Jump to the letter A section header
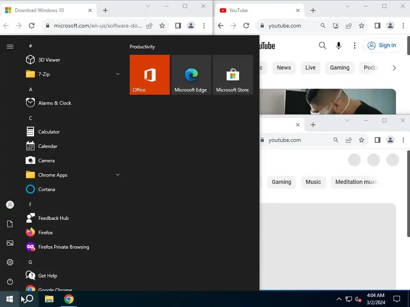 (30, 89)
